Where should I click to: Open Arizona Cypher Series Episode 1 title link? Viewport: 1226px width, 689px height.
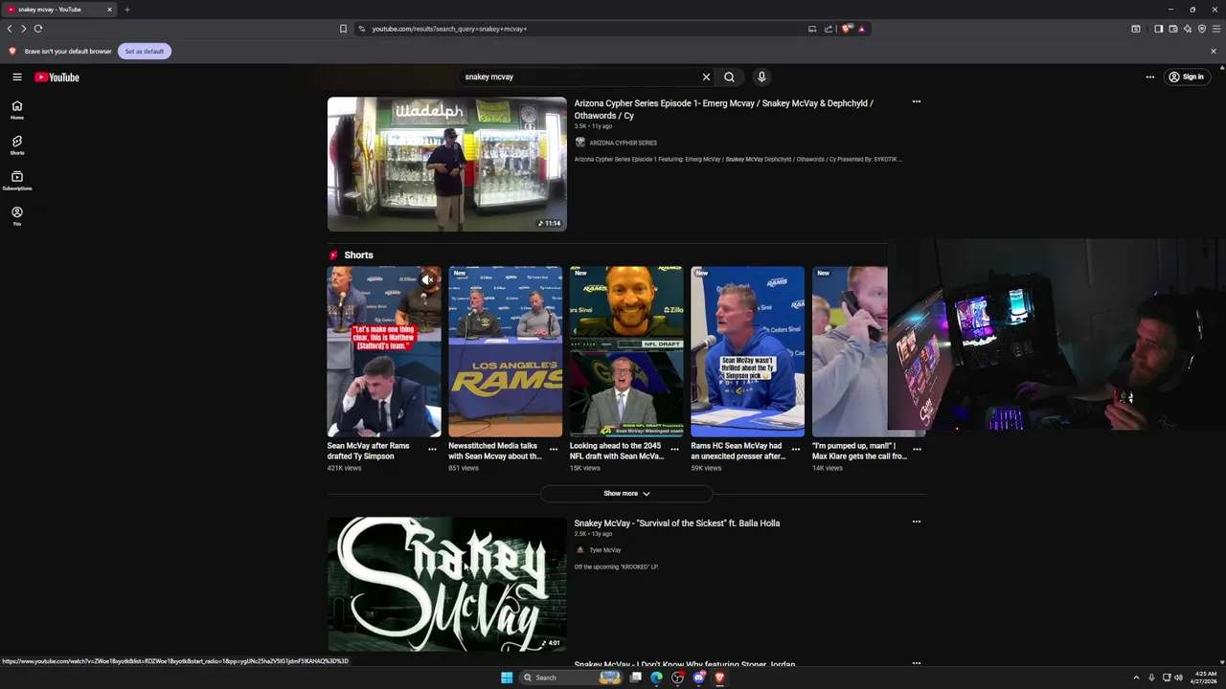(x=723, y=109)
